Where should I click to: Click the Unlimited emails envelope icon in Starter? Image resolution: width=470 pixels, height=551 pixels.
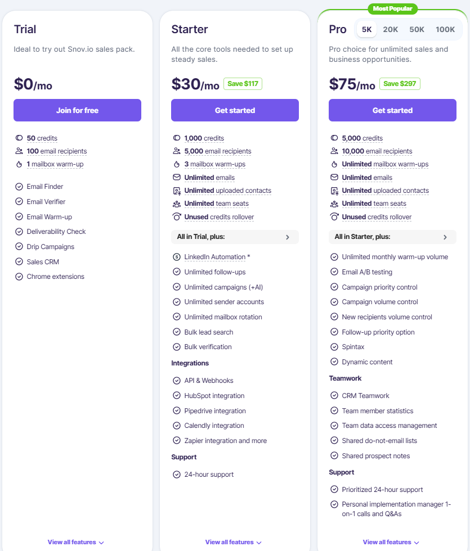(x=177, y=178)
